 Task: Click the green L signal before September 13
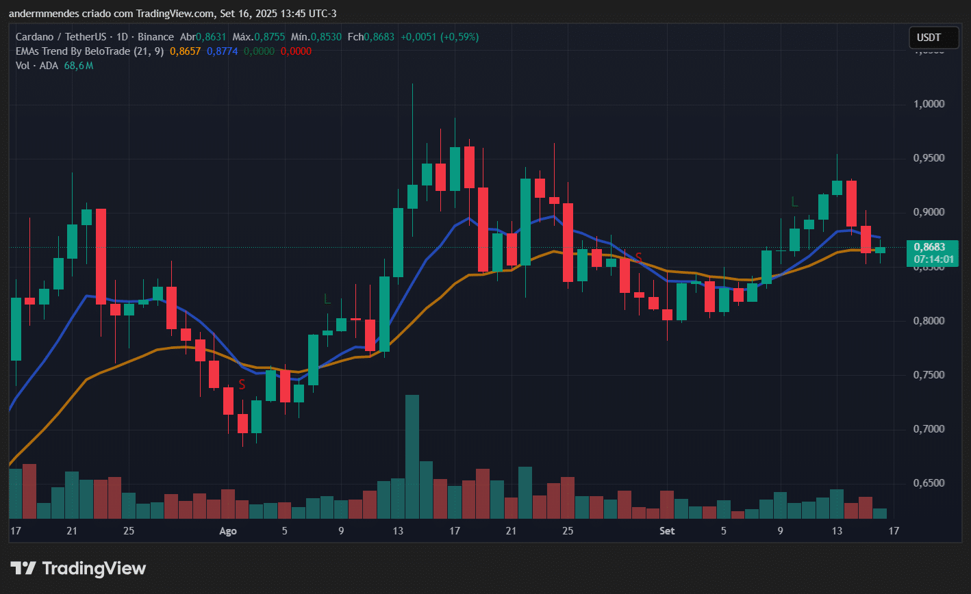(795, 202)
